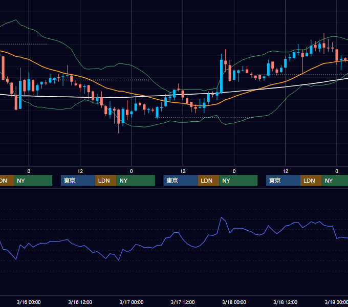Click the tall blue candle just before 3/18 00:00
The height and width of the screenshot is (307, 348).
pyautogui.click(x=221, y=76)
